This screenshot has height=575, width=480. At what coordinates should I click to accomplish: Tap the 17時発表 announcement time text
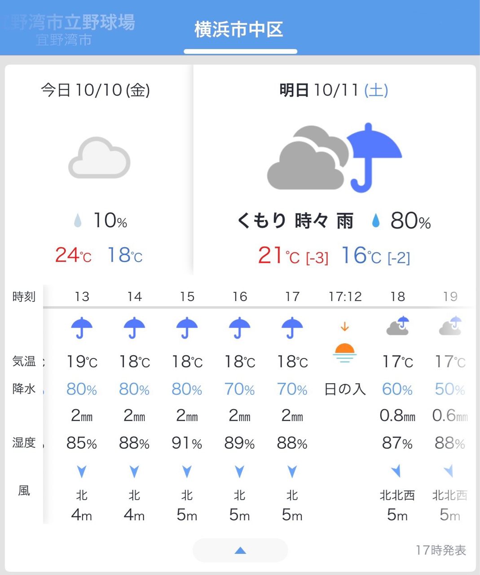(441, 550)
